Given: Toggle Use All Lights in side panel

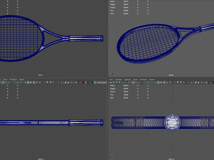Looking at the screenshot, I should 170,83.
